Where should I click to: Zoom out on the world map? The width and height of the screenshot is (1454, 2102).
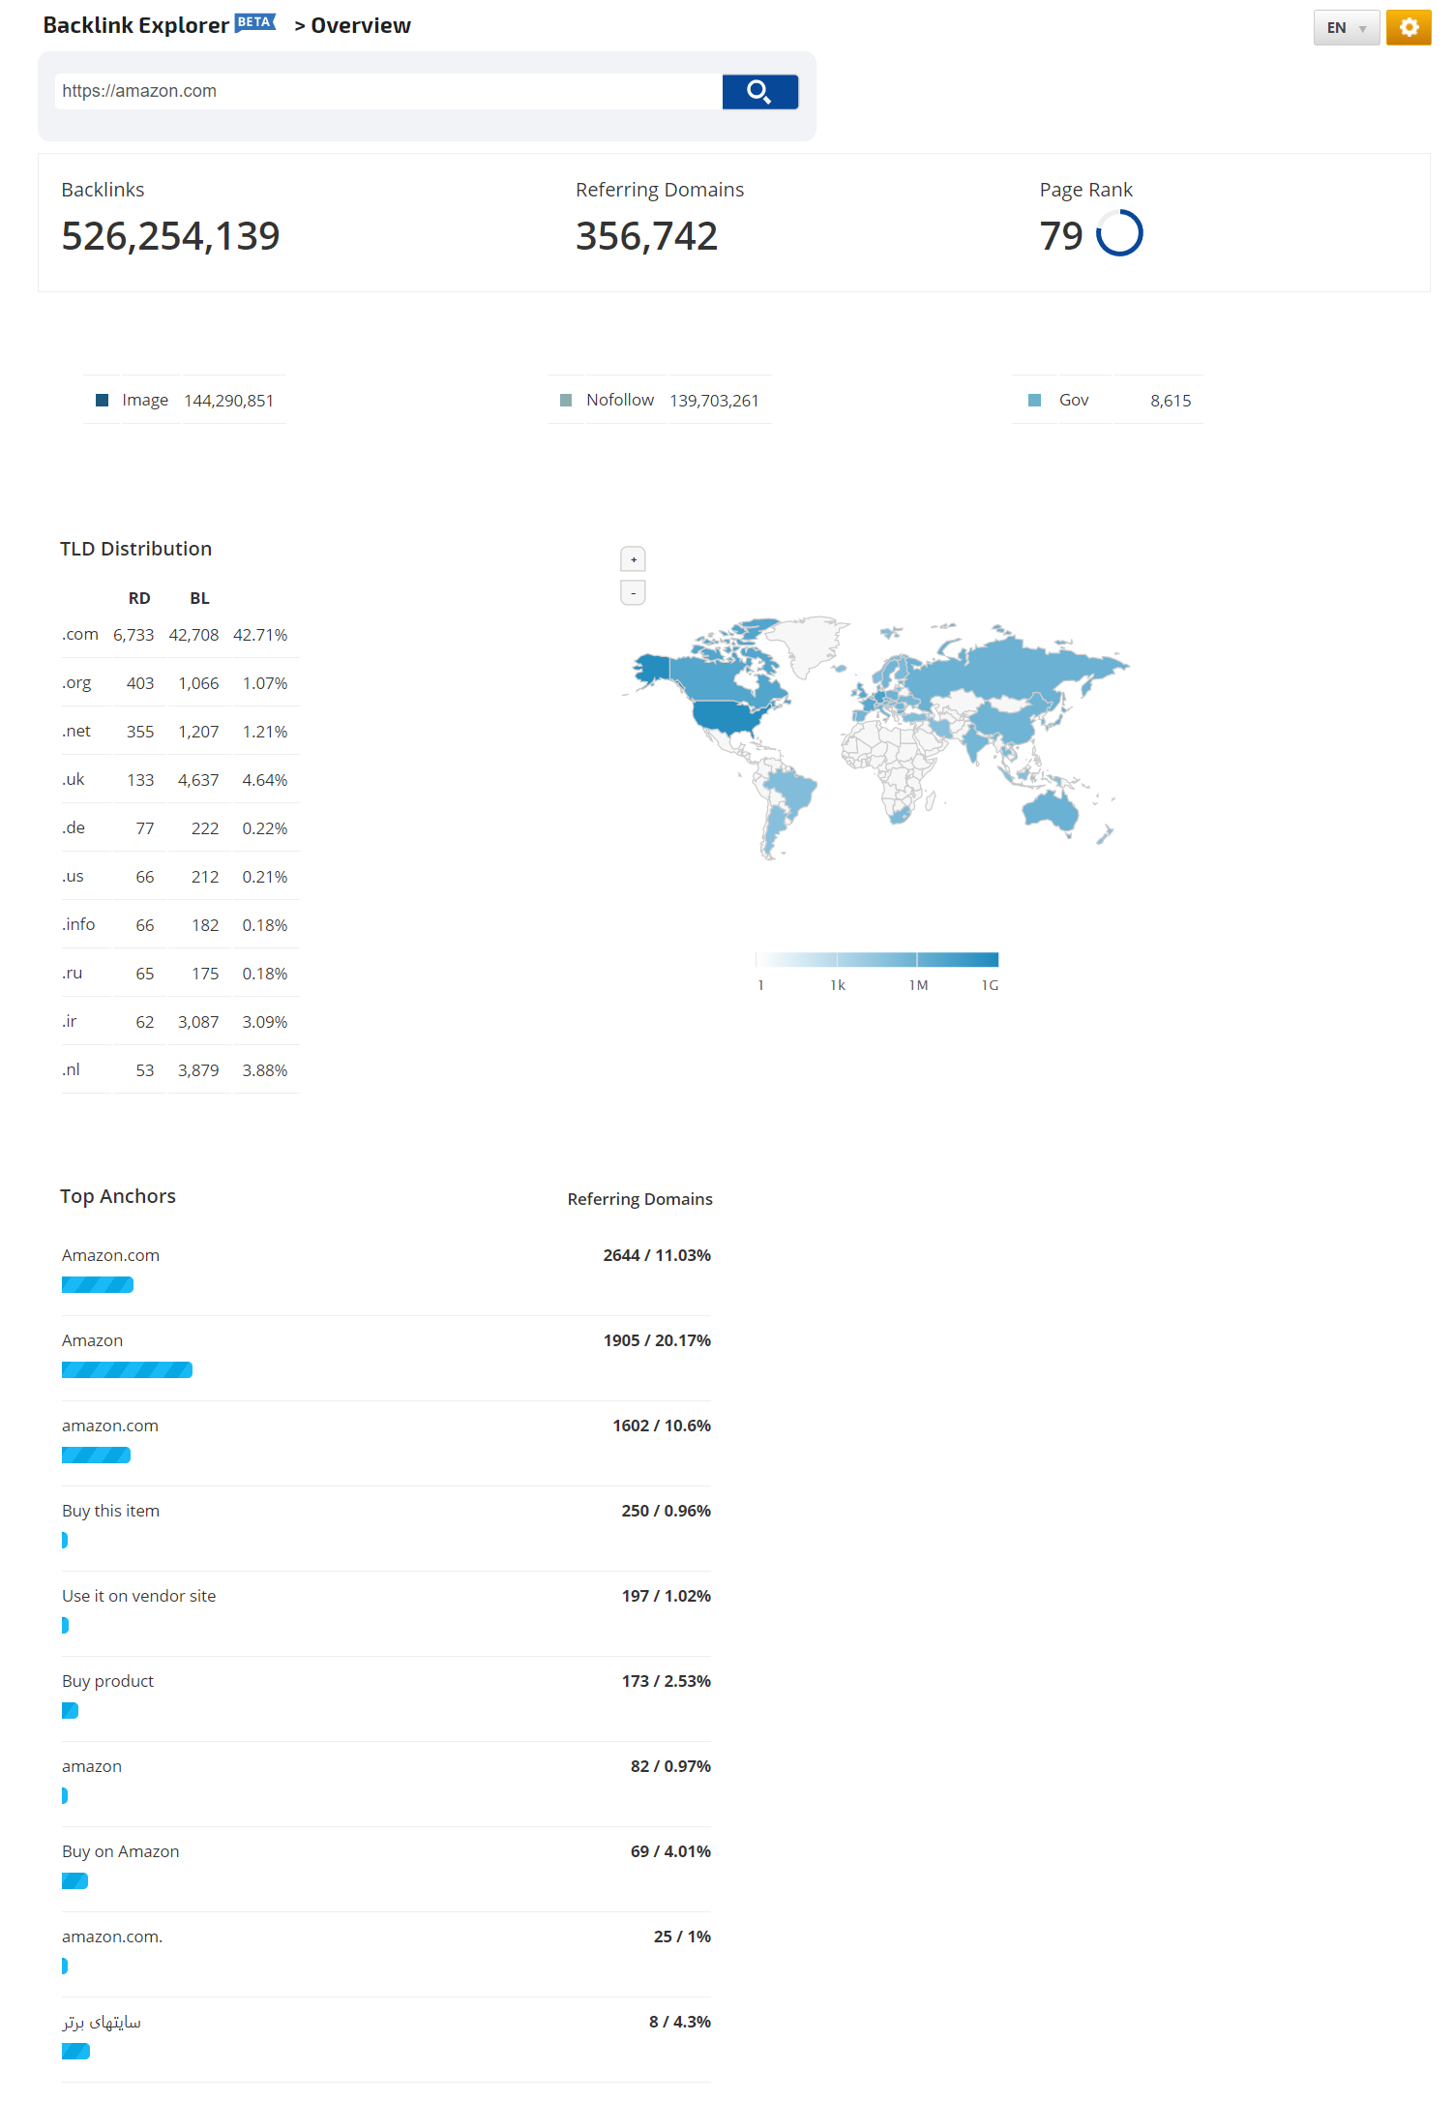633,592
